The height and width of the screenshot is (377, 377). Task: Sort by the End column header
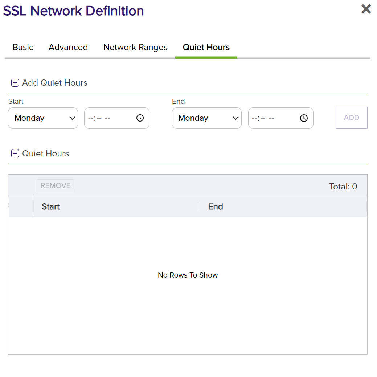[215, 206]
